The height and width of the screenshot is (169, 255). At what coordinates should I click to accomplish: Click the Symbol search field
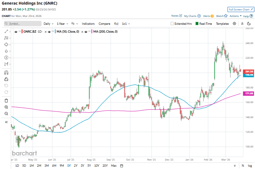coord(23,24)
